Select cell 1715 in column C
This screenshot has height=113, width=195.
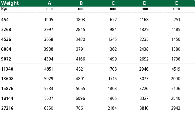(112, 79)
